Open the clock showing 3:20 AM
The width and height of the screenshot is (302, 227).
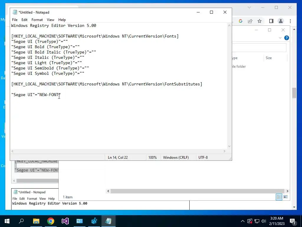pyautogui.click(x=277, y=221)
